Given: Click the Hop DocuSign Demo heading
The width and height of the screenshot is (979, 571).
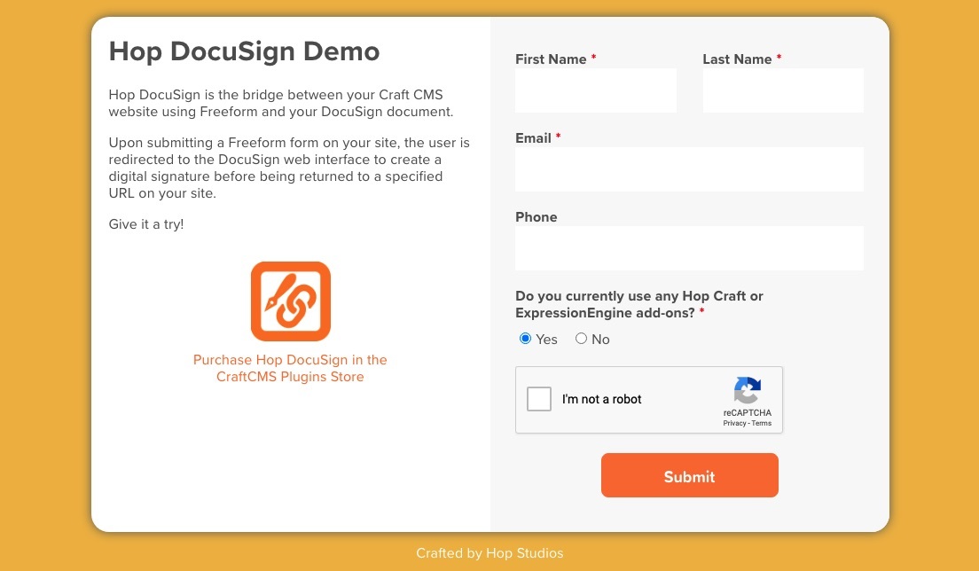Looking at the screenshot, I should click(244, 51).
